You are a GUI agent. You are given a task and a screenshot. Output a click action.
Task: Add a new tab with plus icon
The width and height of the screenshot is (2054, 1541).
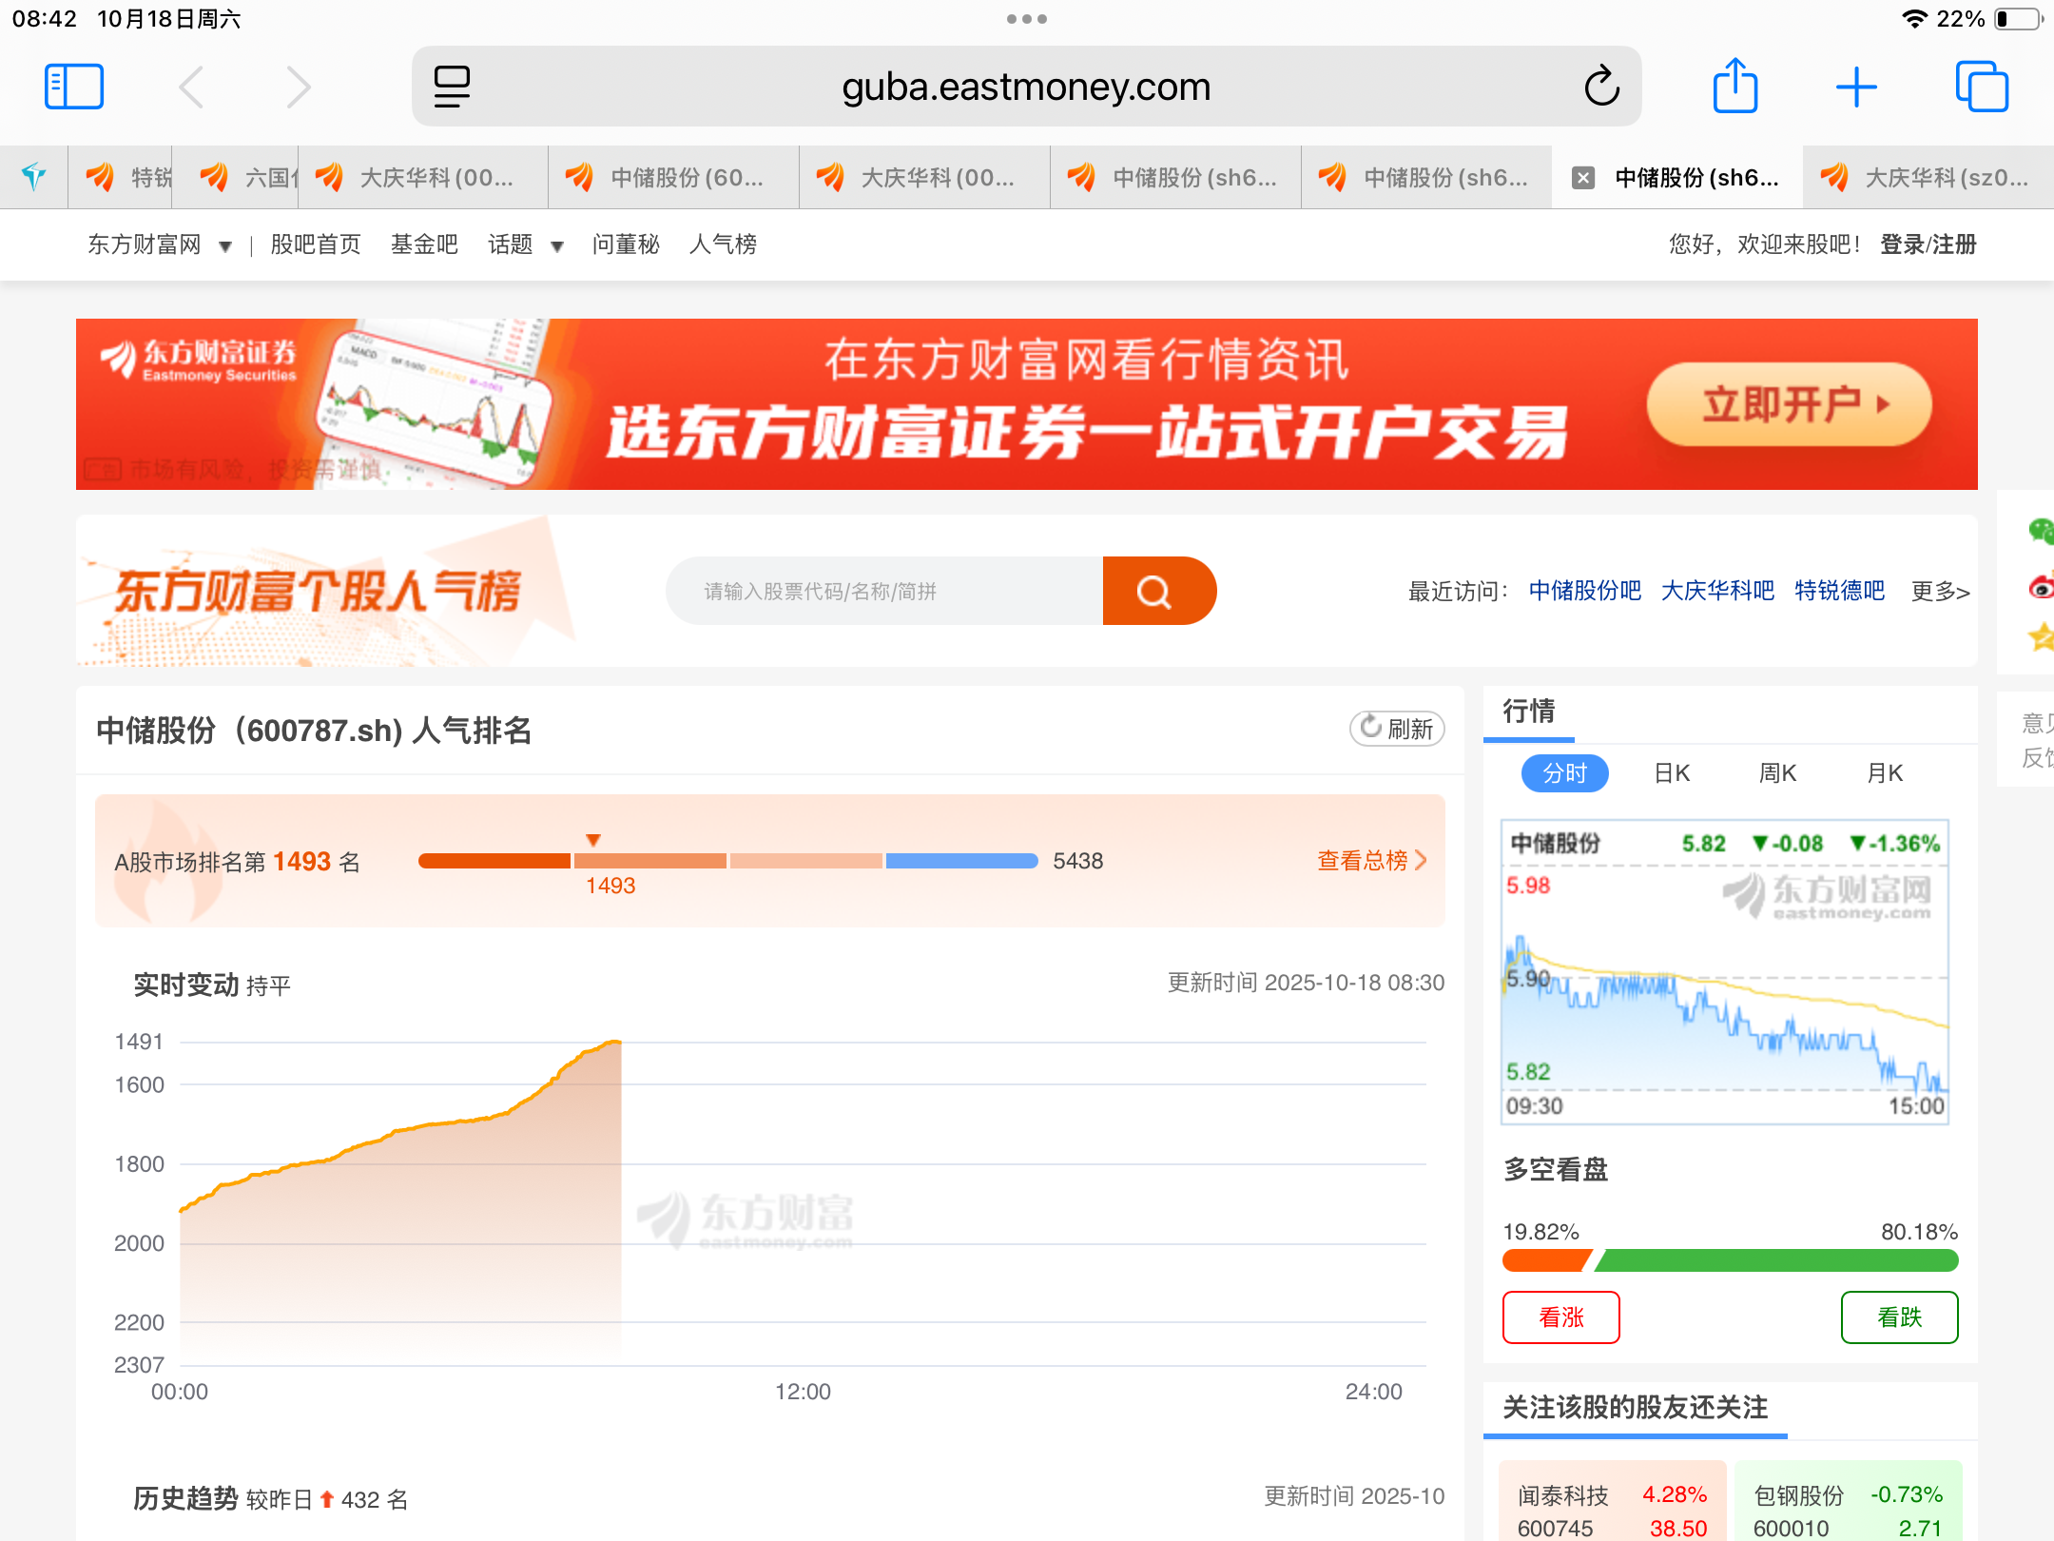tap(1855, 87)
